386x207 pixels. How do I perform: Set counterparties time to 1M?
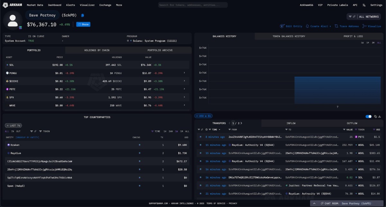point(181,131)
